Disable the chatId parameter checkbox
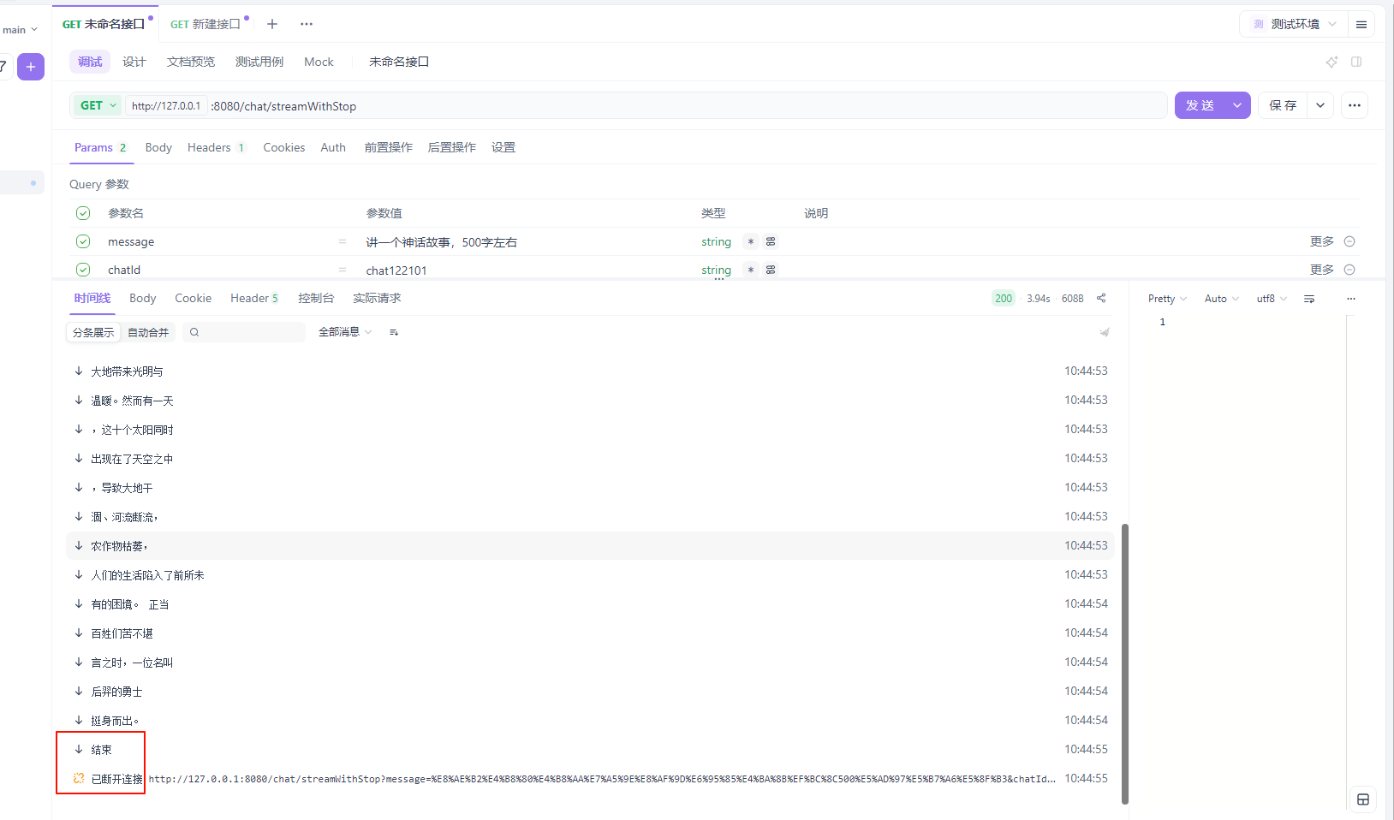This screenshot has height=820, width=1394. (83, 270)
